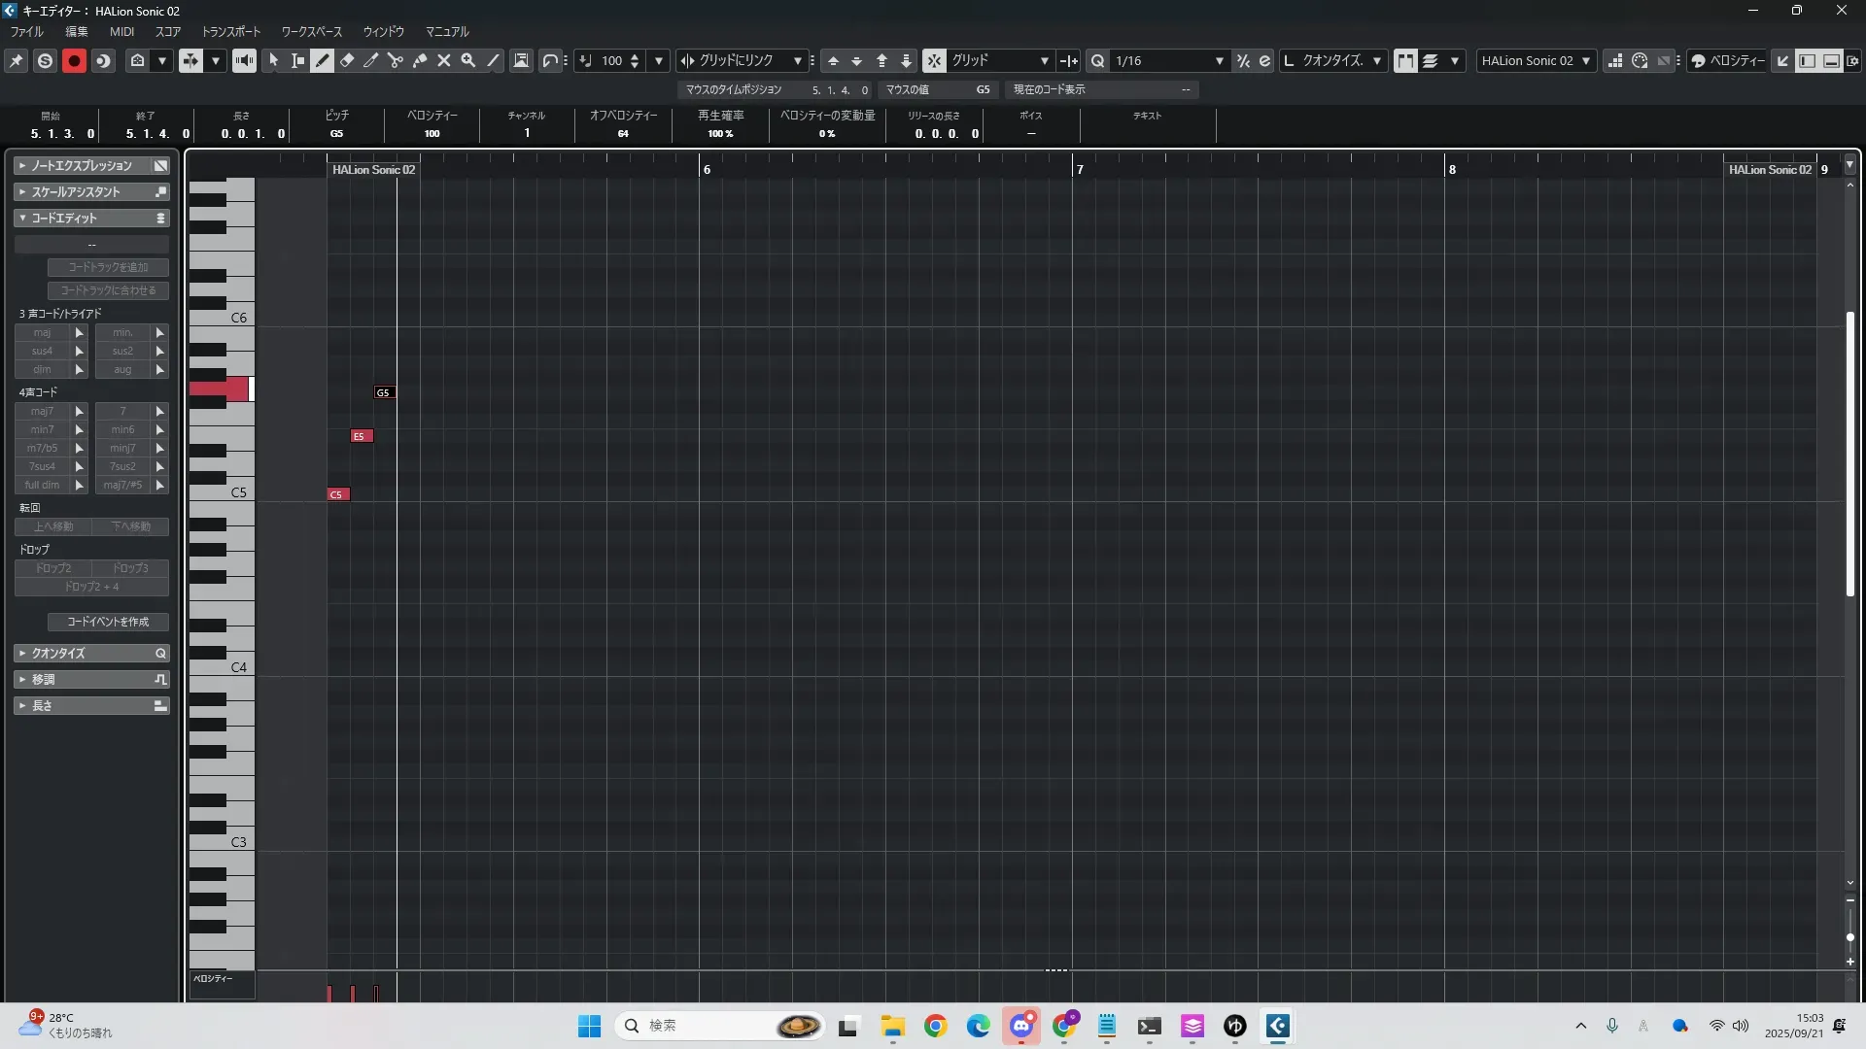Toggle acoustic feedback speaker button
Screen dimensions: 1866x1049
pyautogui.click(x=244, y=61)
